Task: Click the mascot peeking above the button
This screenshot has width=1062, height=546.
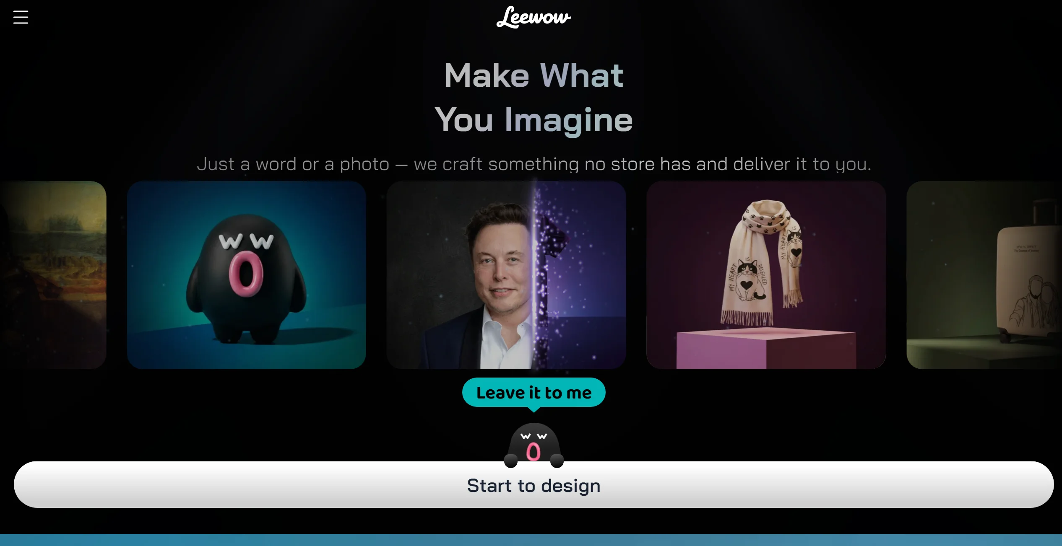Action: tap(534, 445)
